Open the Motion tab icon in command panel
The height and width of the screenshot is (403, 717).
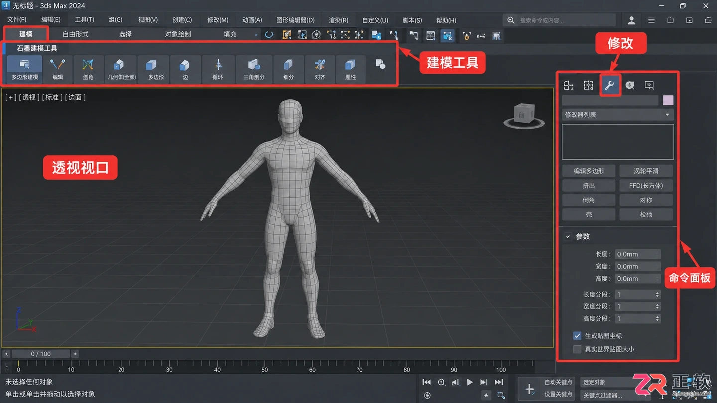[630, 85]
